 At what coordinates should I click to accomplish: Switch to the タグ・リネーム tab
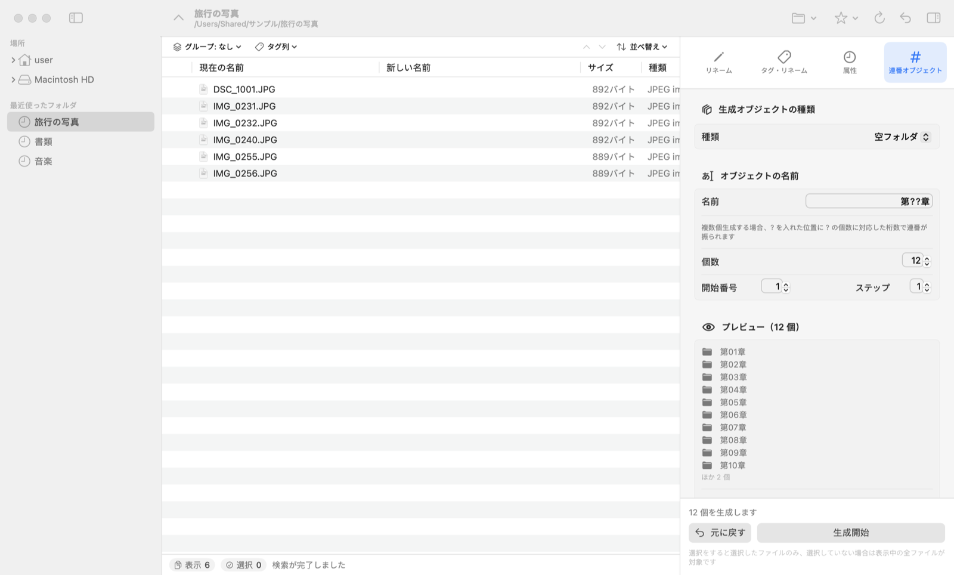click(784, 62)
